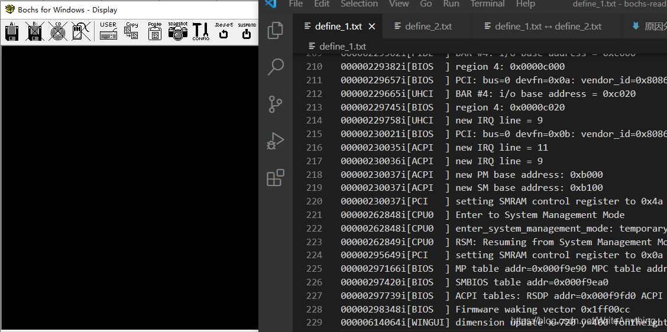The height and width of the screenshot is (332, 667).
Task: Open VS Code Search sidebar icon
Action: [275, 67]
